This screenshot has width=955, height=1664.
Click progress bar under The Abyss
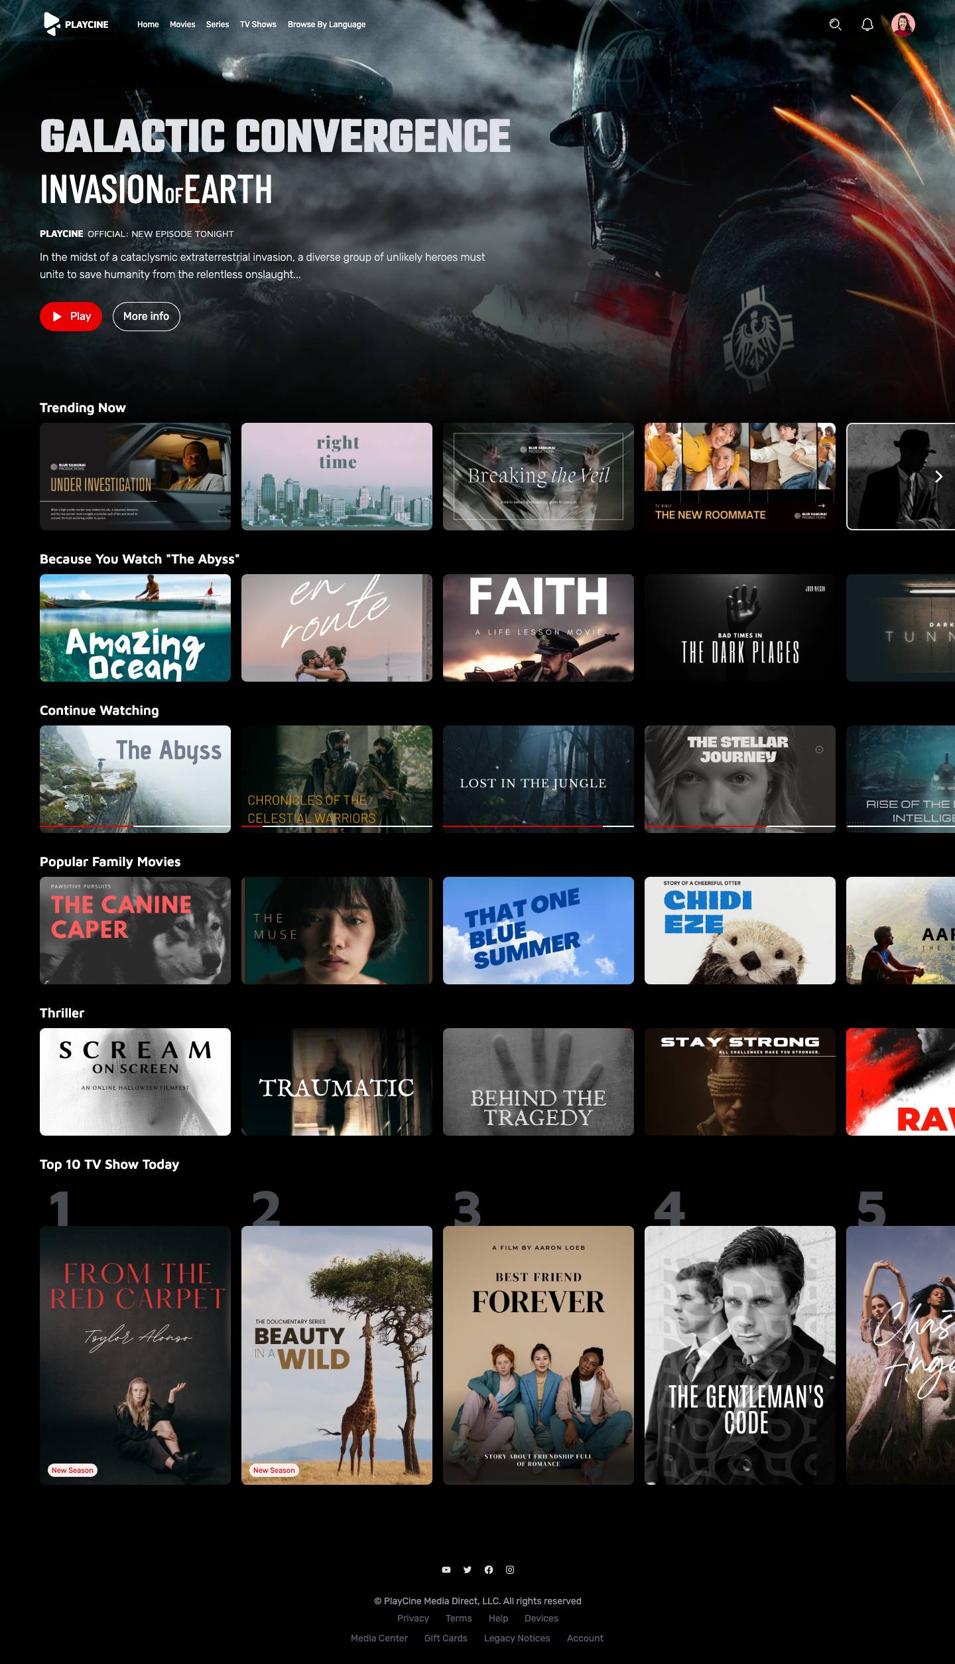(x=135, y=826)
